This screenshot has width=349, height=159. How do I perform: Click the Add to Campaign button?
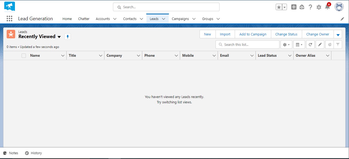click(x=253, y=34)
